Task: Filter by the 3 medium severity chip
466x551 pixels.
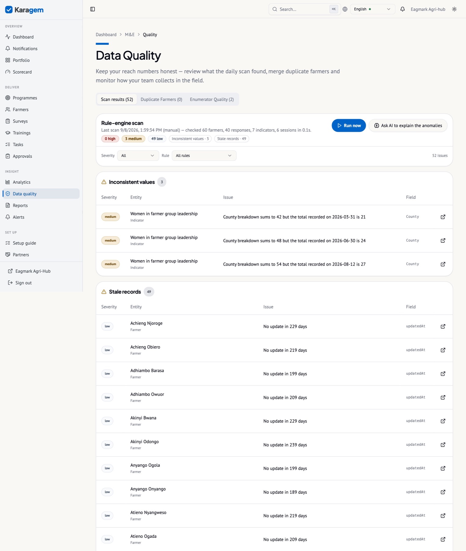Action: point(133,139)
